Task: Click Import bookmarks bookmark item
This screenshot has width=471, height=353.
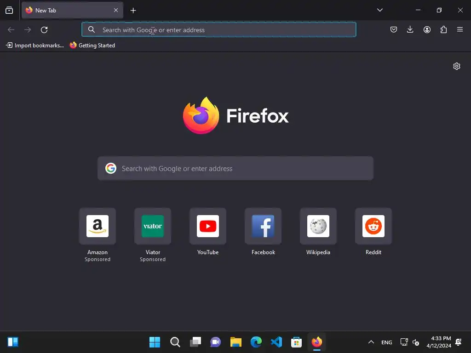Action: 35,46
